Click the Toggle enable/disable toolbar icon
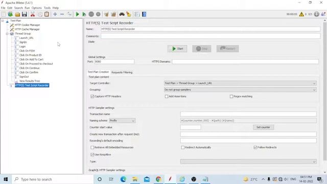The image size is (327, 184). click(x=69, y=14)
